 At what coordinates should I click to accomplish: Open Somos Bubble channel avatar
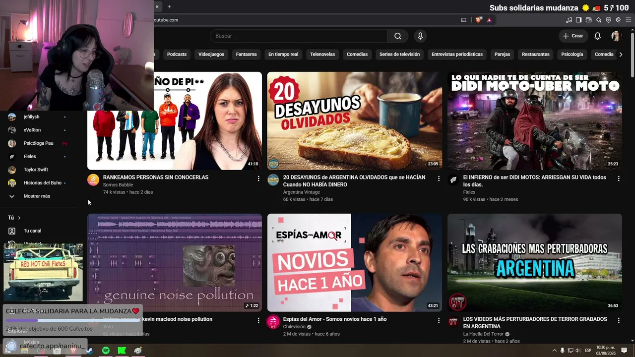[93, 180]
